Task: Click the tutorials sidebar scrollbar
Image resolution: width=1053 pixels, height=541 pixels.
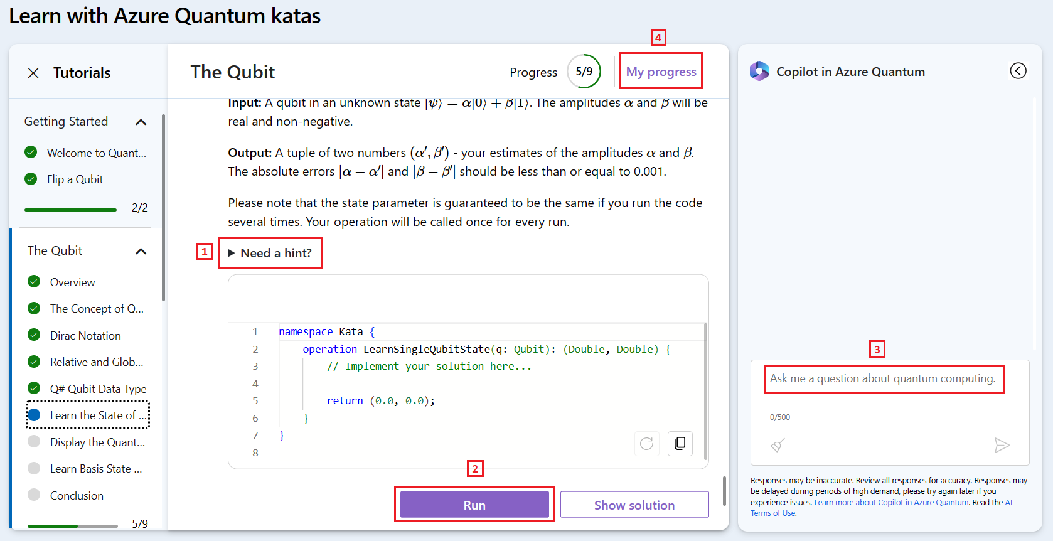Action: pos(163,207)
